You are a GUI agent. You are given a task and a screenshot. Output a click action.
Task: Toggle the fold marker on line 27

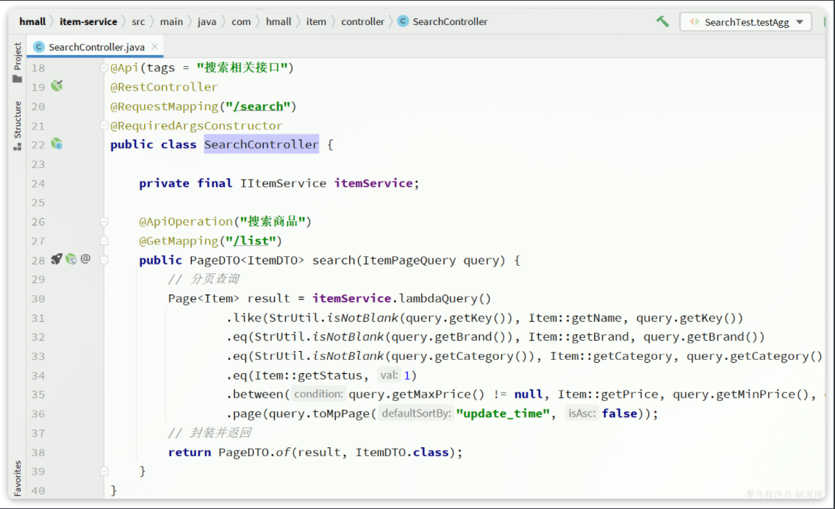(104, 241)
